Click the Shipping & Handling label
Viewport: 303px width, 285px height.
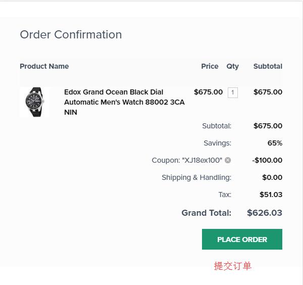[196, 177]
